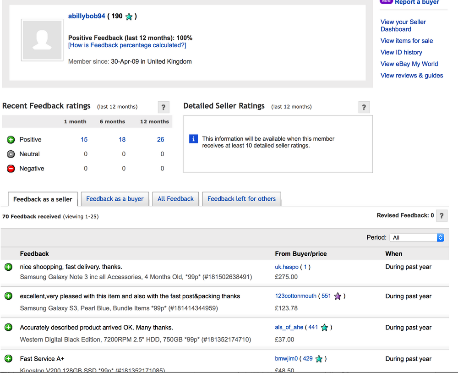
Task: Open buyer 123cottonmouth profile link
Action: (x=295, y=296)
